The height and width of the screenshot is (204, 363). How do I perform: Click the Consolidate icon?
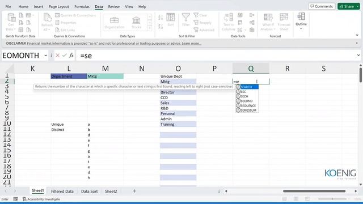(252, 15)
